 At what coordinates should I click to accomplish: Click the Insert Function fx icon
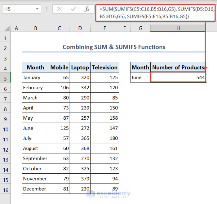pos(87,9)
